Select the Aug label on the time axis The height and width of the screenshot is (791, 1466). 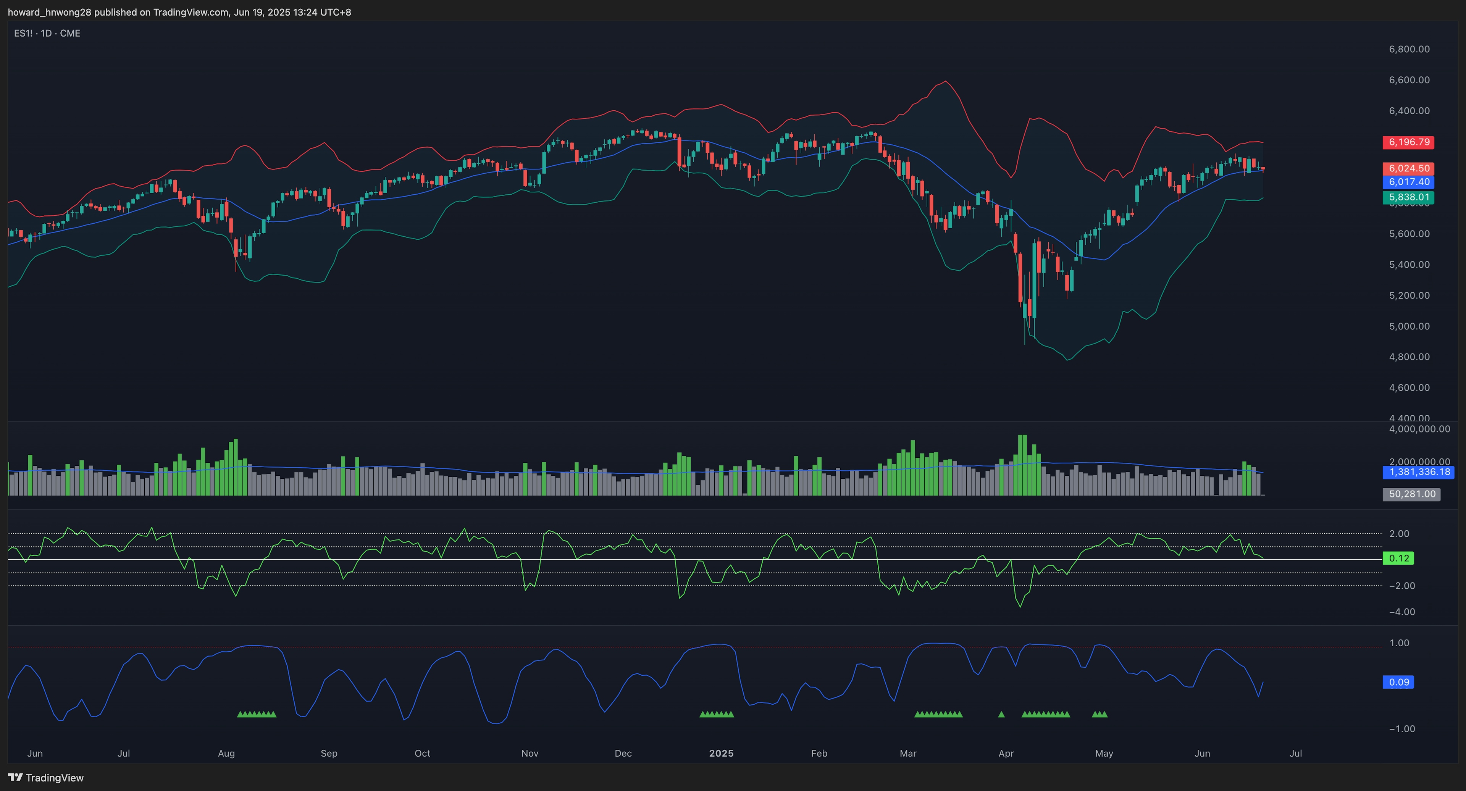[226, 753]
